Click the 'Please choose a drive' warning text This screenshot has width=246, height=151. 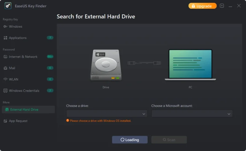[101, 121]
